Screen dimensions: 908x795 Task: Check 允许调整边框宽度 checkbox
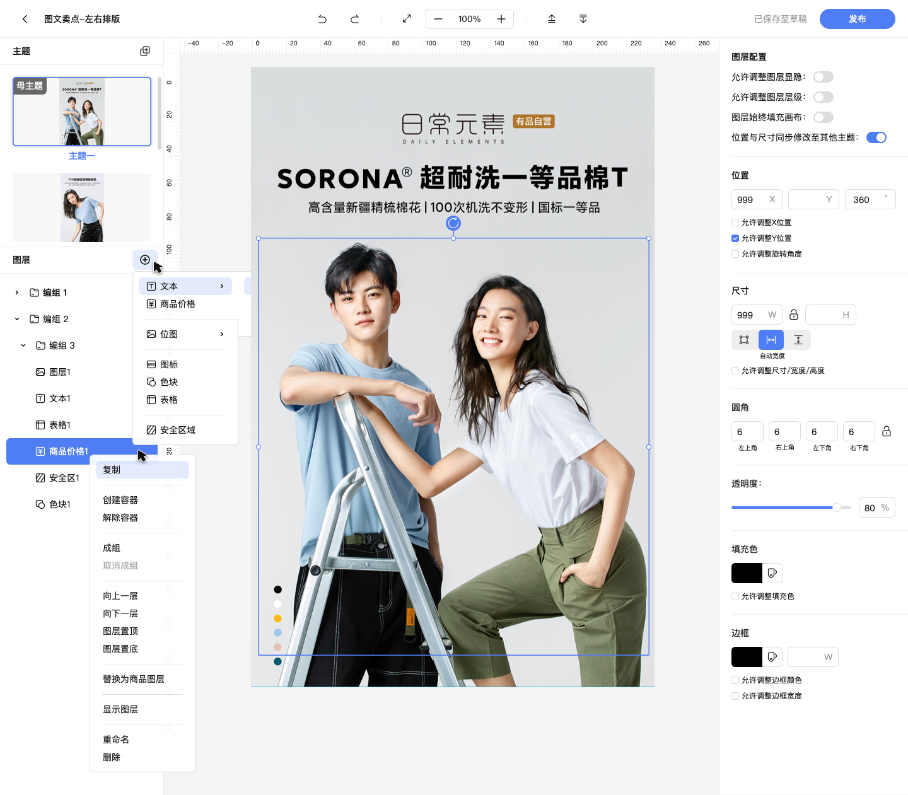[x=735, y=696]
